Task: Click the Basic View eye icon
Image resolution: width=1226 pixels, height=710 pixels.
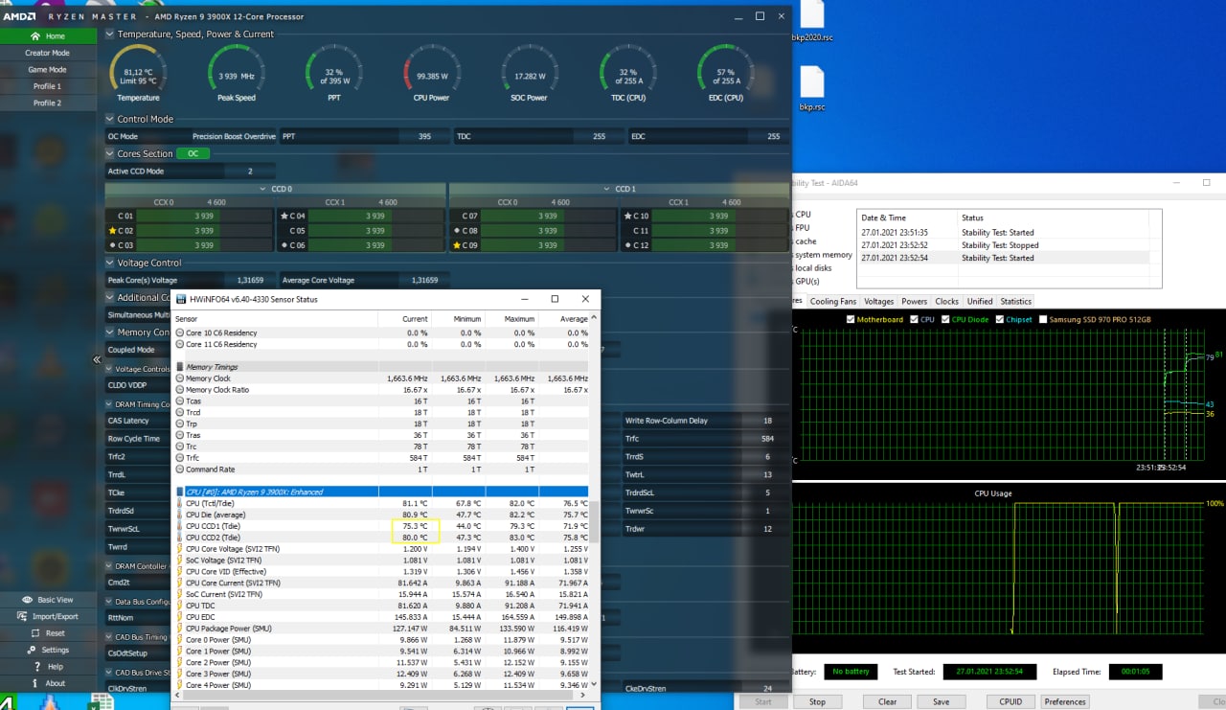Action: tap(27, 600)
